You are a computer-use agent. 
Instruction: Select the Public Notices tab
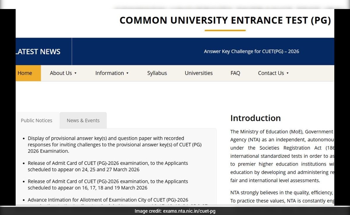36,120
